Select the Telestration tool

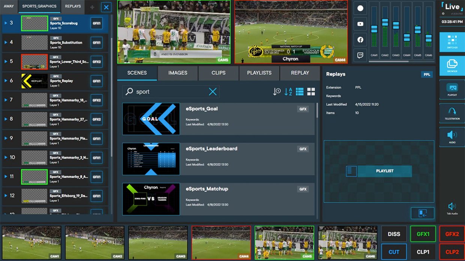[452, 113]
